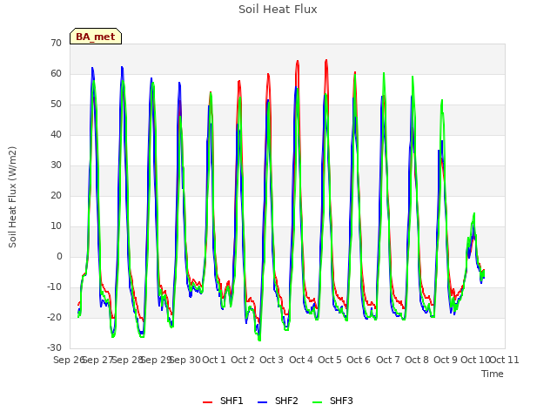This screenshot has height=418, width=557.
Task: Click the BA_met annotation label
Action: click(96, 37)
